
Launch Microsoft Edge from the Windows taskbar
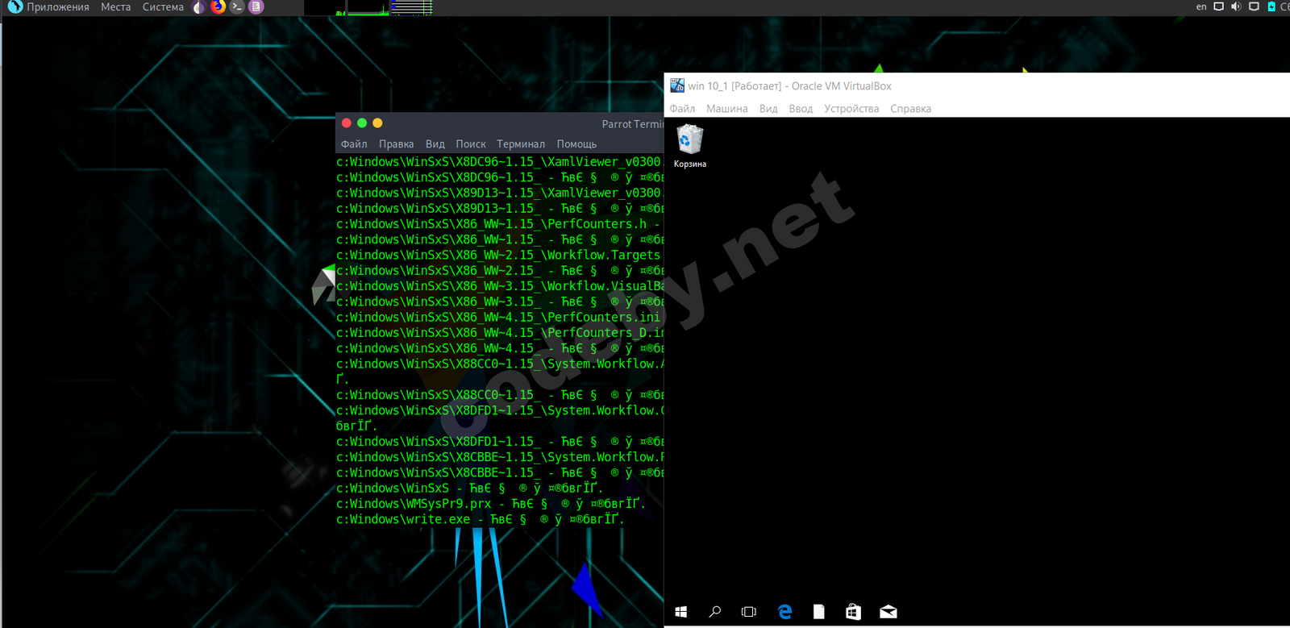(x=784, y=612)
